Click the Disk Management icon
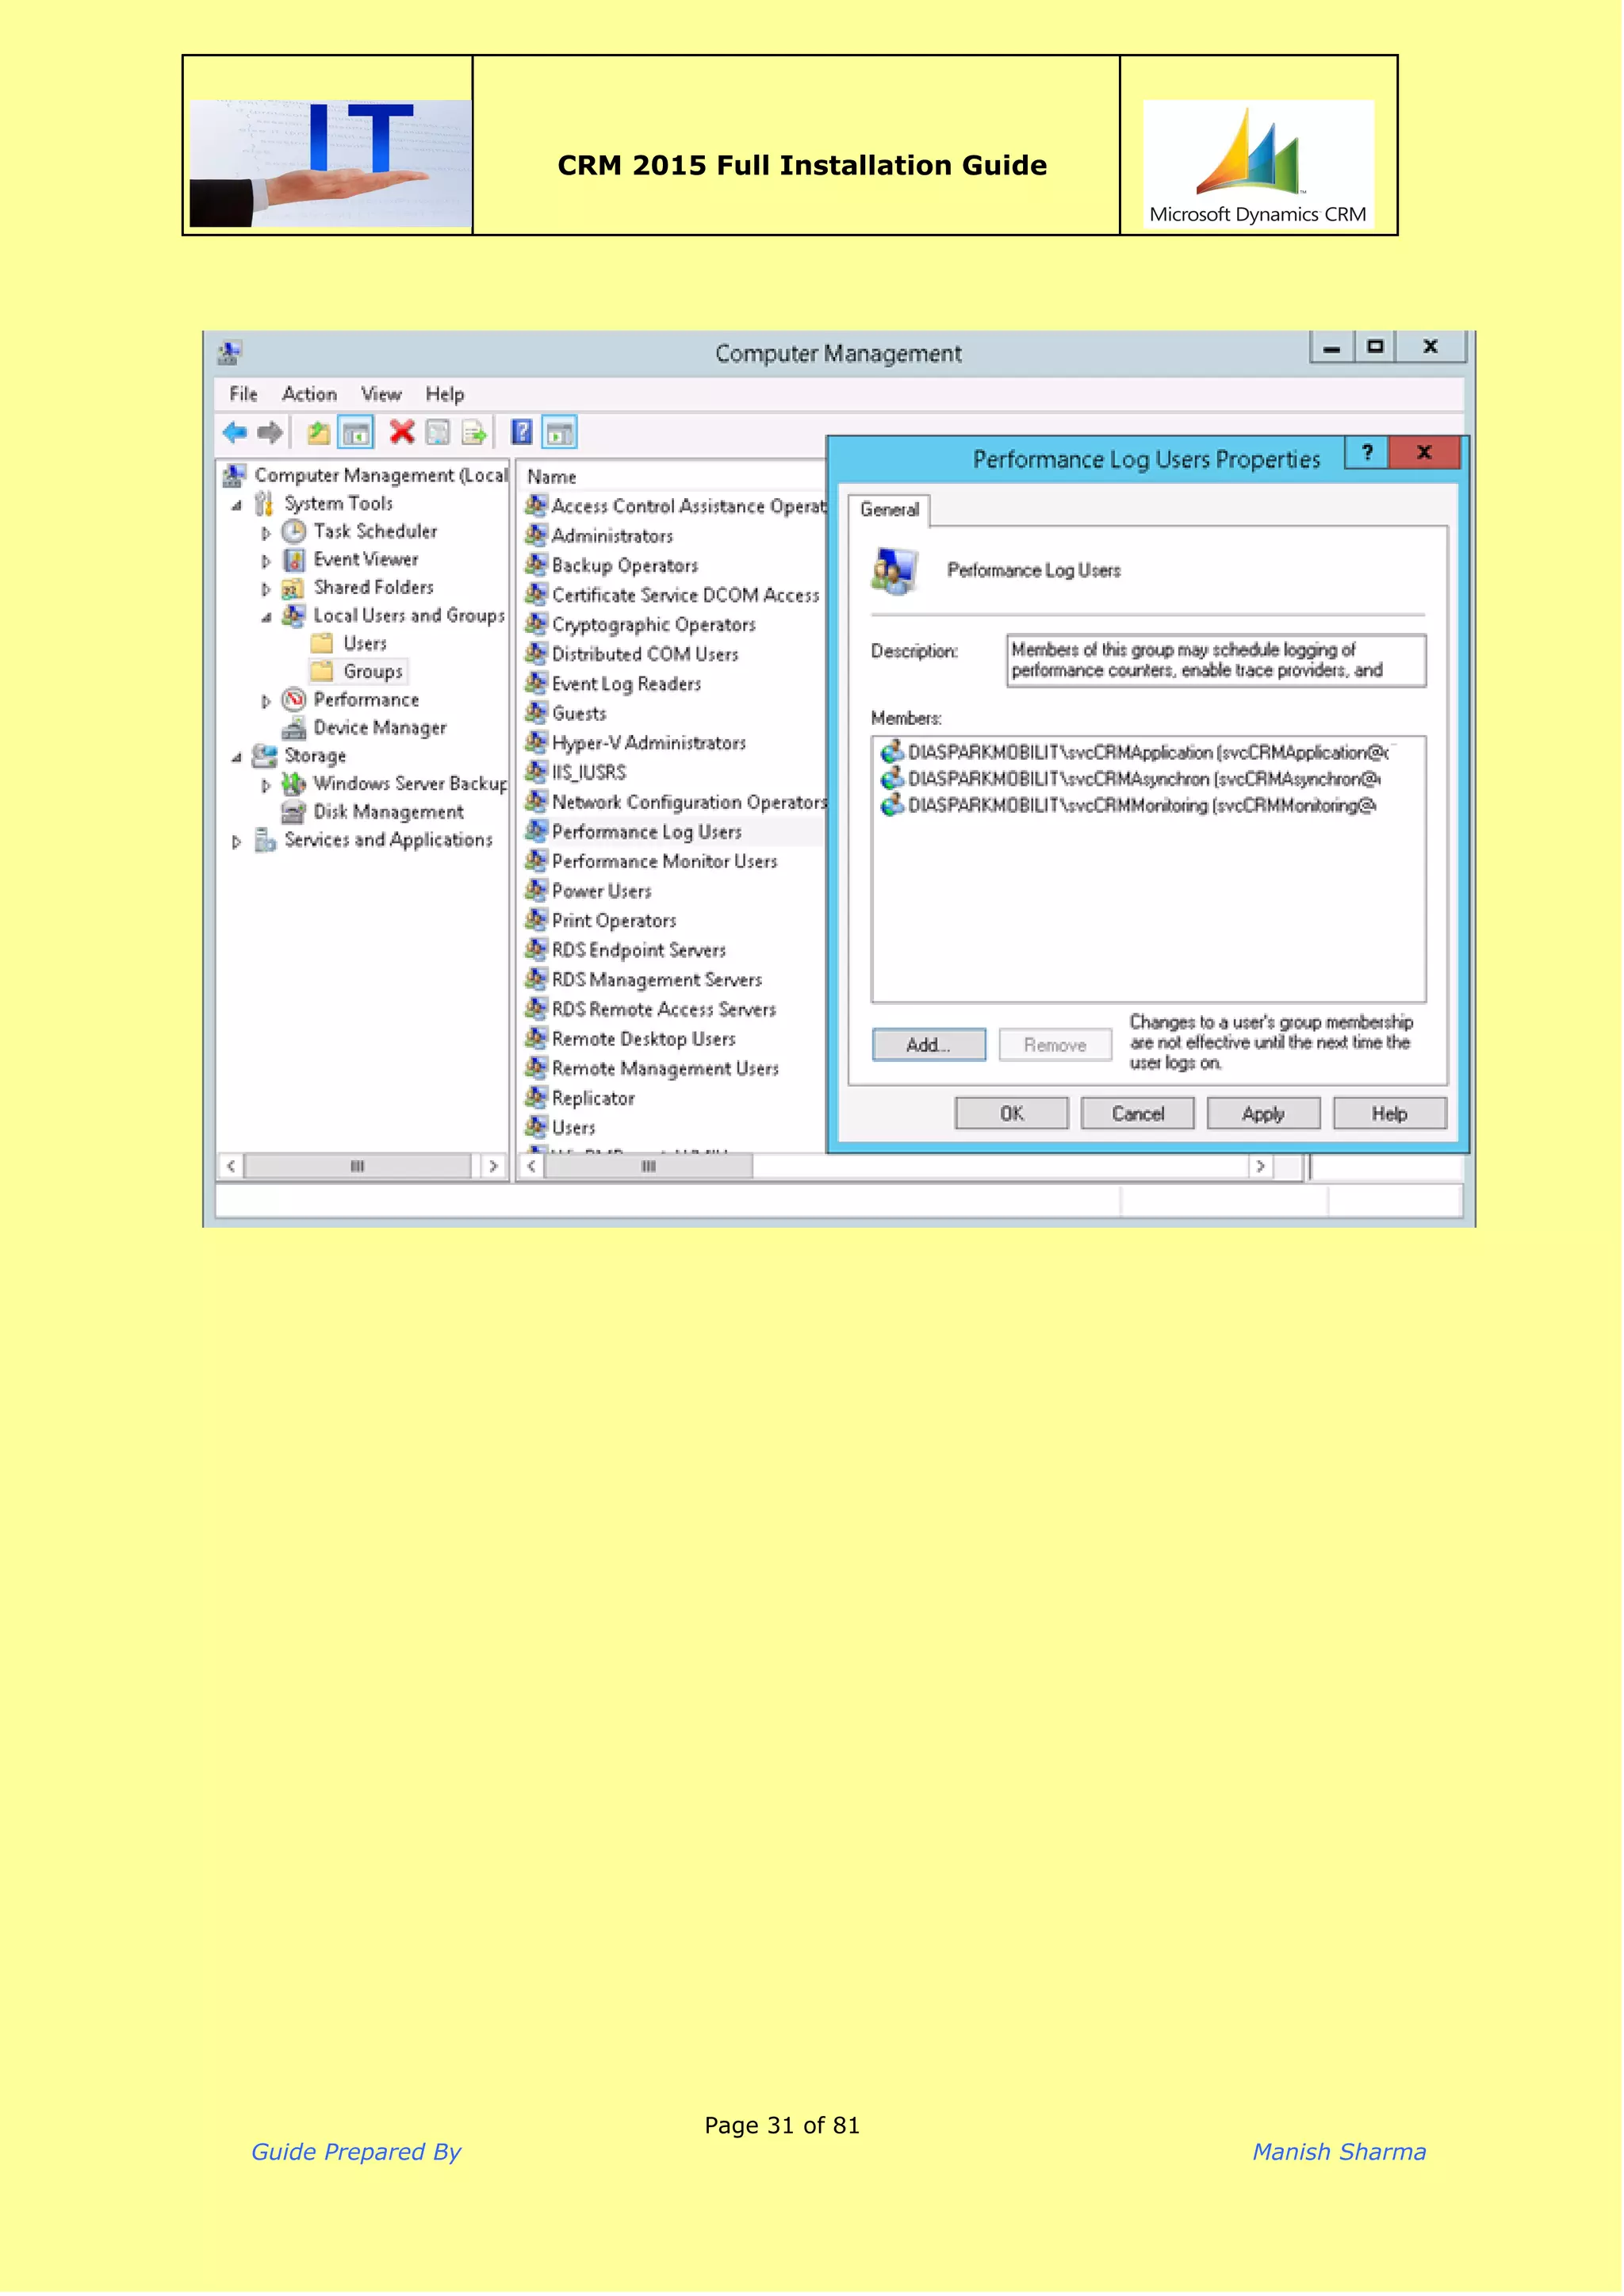Screen dimensions: 1624x2296 294,812
